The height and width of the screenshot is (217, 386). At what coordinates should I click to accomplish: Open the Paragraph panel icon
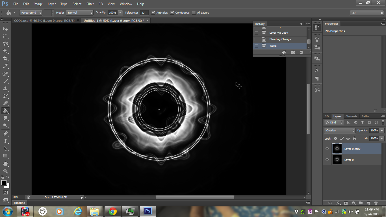click(x=317, y=78)
